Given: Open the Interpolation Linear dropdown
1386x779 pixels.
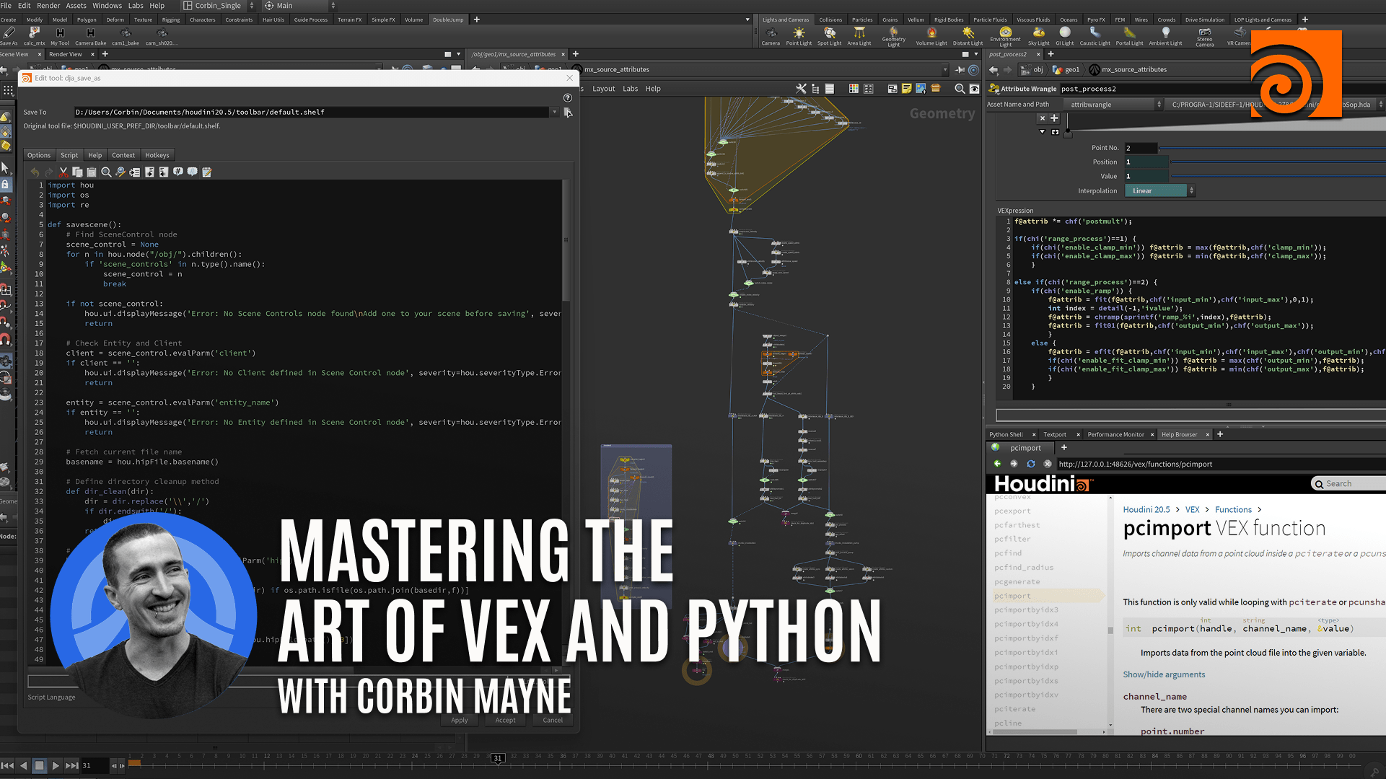Looking at the screenshot, I should pos(1159,191).
